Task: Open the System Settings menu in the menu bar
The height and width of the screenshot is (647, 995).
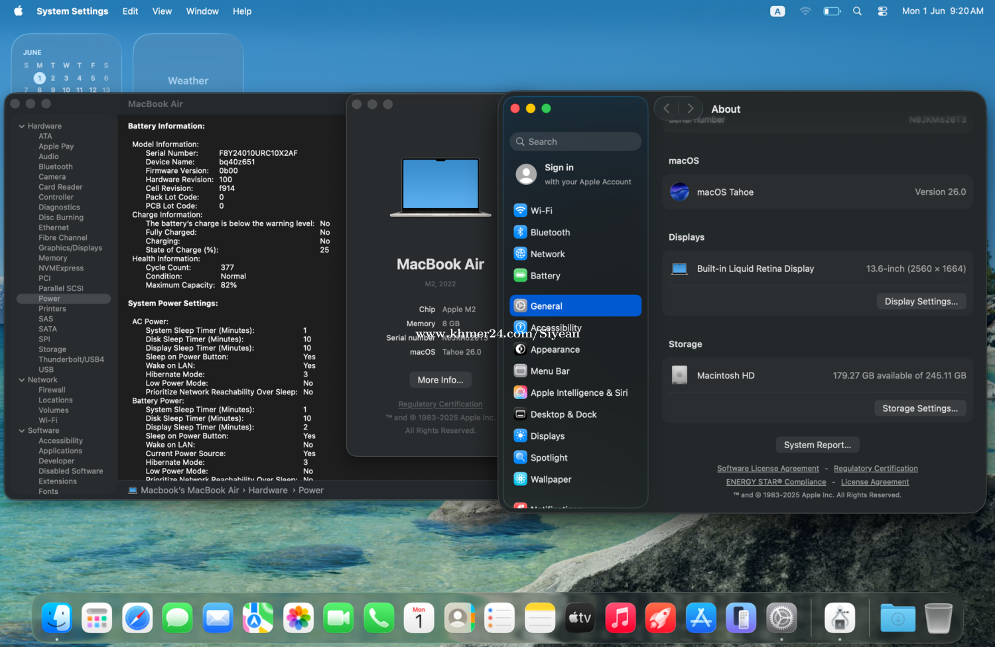Action: click(72, 11)
